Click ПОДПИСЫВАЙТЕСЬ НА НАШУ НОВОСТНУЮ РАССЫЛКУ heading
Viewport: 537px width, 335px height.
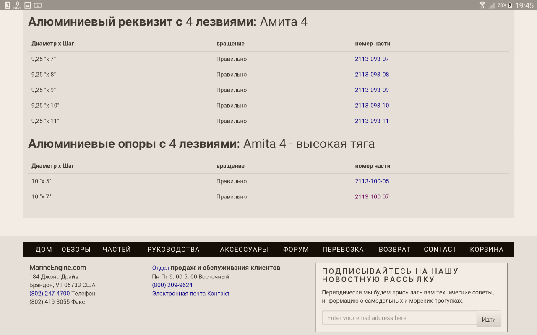390,276
